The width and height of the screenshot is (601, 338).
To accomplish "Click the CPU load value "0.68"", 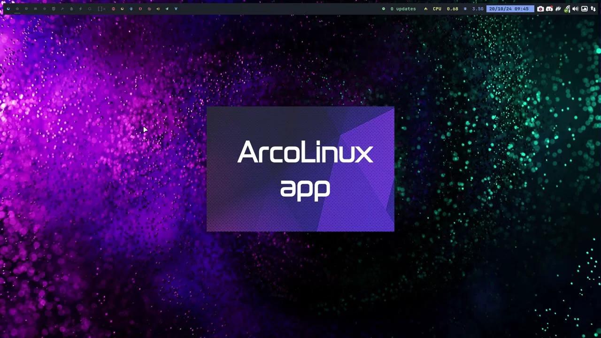I will (453, 9).
